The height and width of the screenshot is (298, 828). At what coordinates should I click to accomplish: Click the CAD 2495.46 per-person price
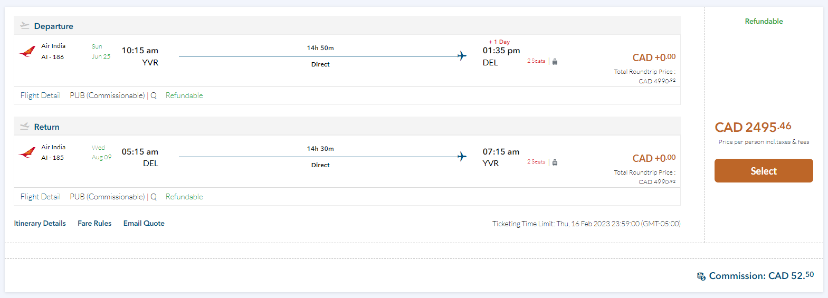point(753,127)
